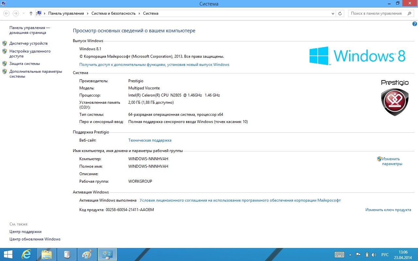This screenshot has height=261, width=418.
Task: Open File Explorer from the taskbar
Action: [47, 254]
